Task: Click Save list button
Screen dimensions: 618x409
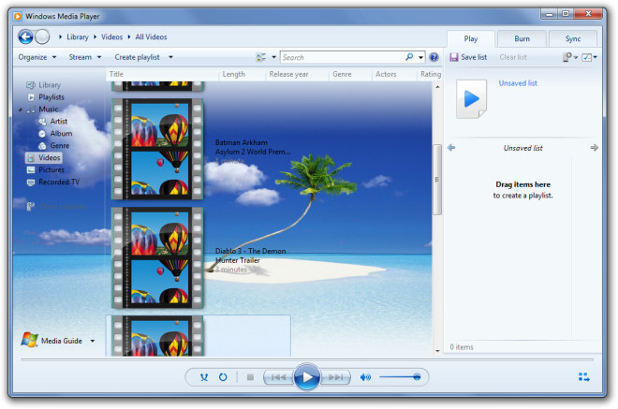Action: [468, 57]
